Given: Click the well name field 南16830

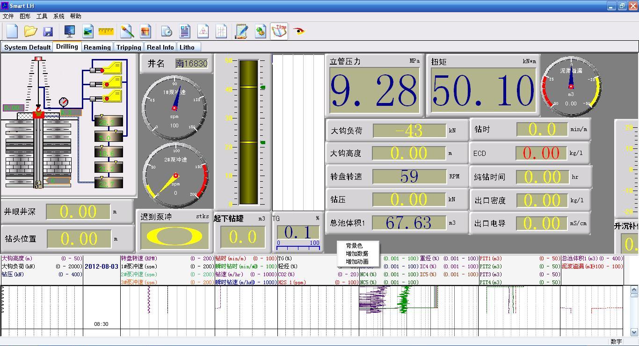Looking at the screenshot, I should (192, 64).
